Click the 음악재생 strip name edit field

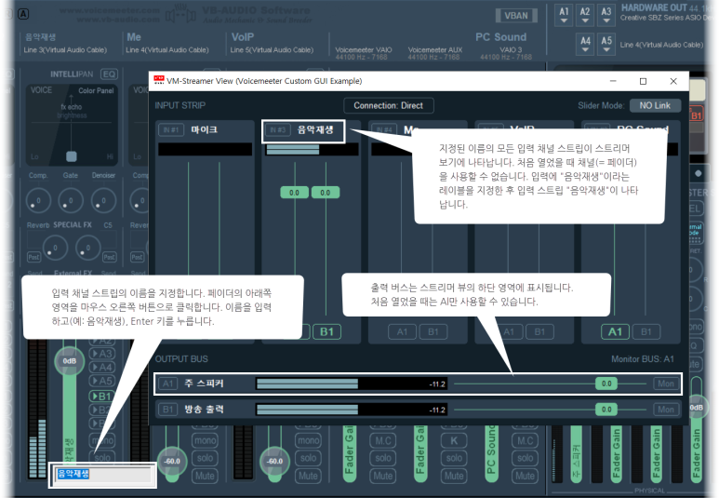(102, 474)
